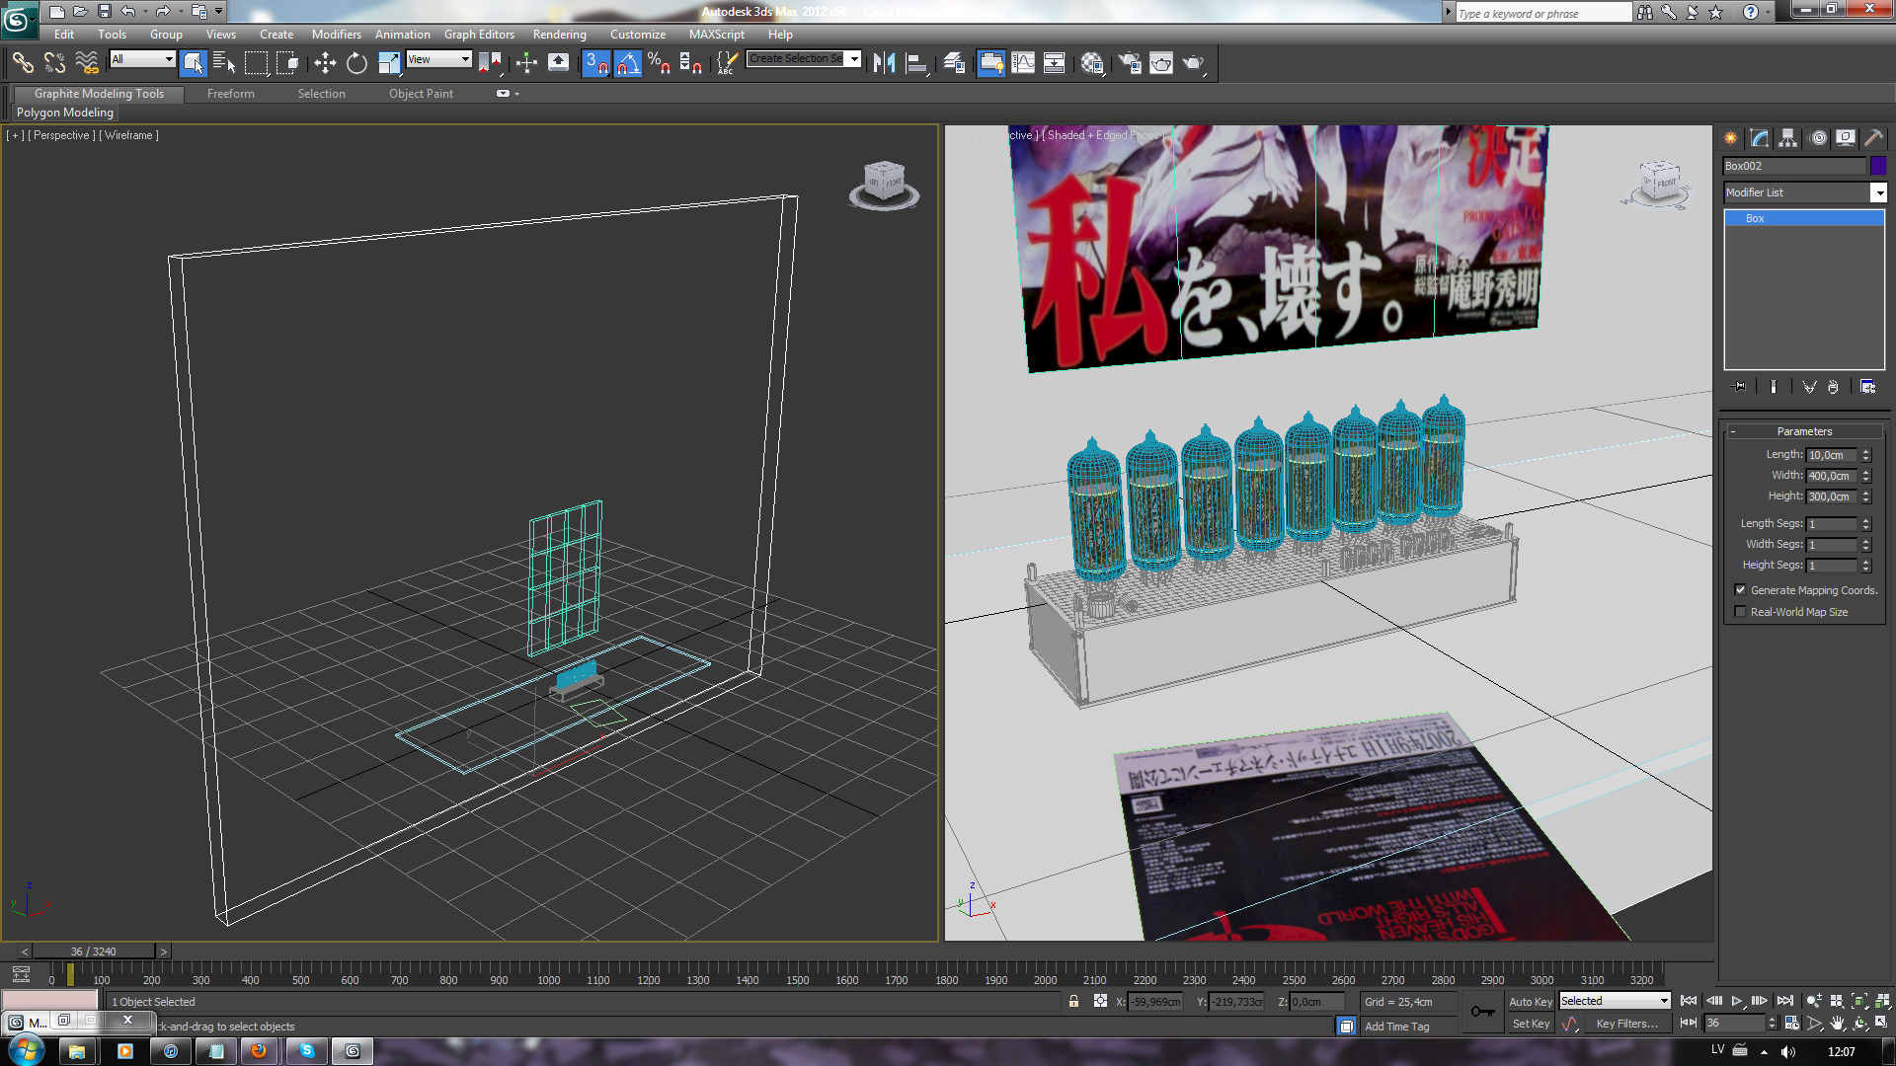Image resolution: width=1896 pixels, height=1066 pixels.
Task: Enable Real-World Map Size checkbox
Action: coord(1741,612)
